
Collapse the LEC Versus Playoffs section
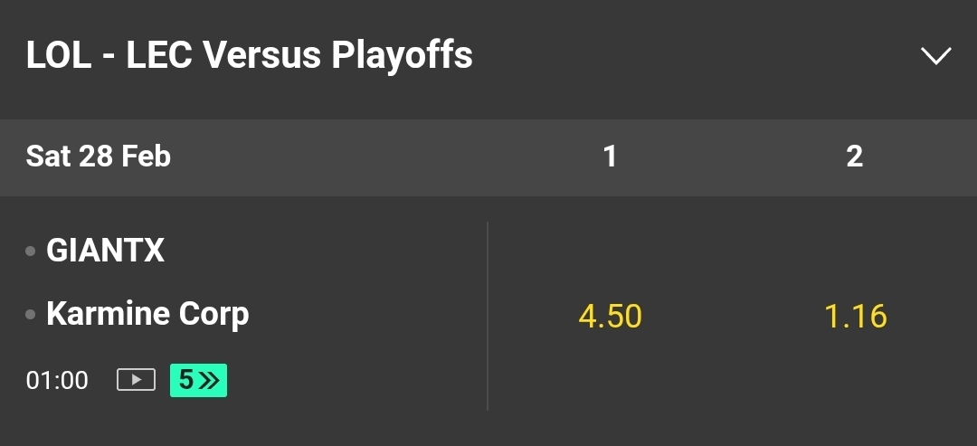[x=935, y=56]
